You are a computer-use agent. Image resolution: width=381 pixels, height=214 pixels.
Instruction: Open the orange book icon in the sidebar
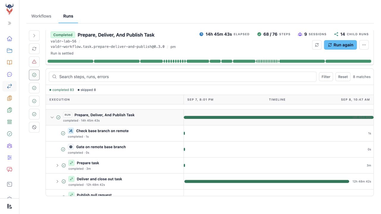point(10,62)
